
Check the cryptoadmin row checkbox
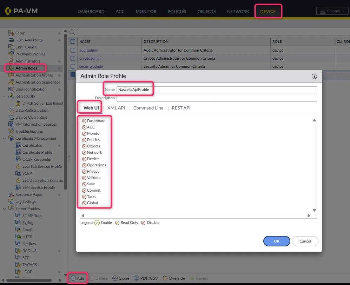click(x=73, y=58)
